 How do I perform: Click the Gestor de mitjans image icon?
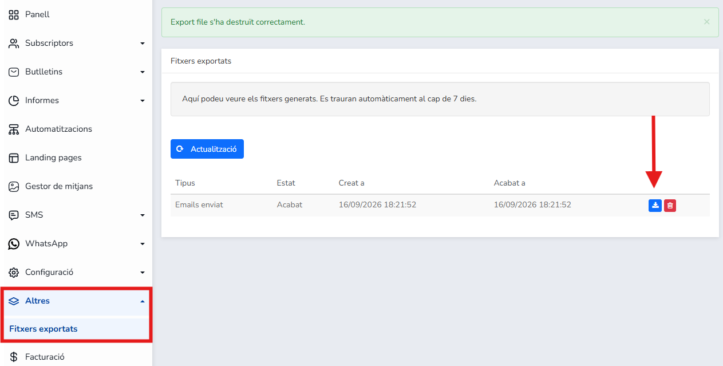point(14,186)
